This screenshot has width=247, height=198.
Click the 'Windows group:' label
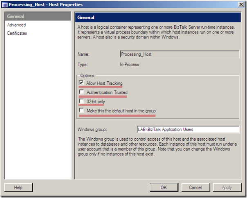point(92,130)
